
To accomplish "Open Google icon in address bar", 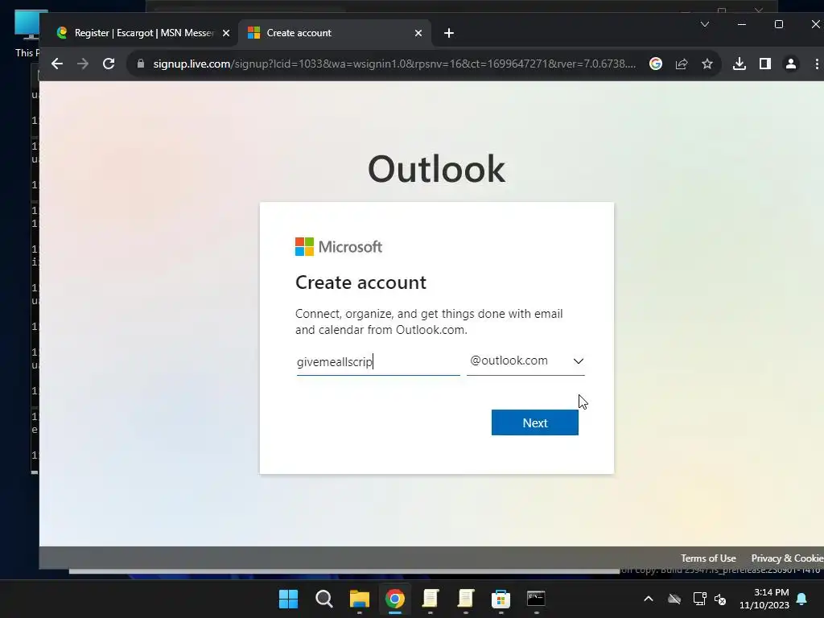I will click(x=655, y=64).
